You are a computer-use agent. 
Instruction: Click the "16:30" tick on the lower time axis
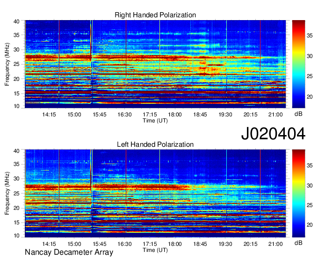pyautogui.click(x=124, y=244)
